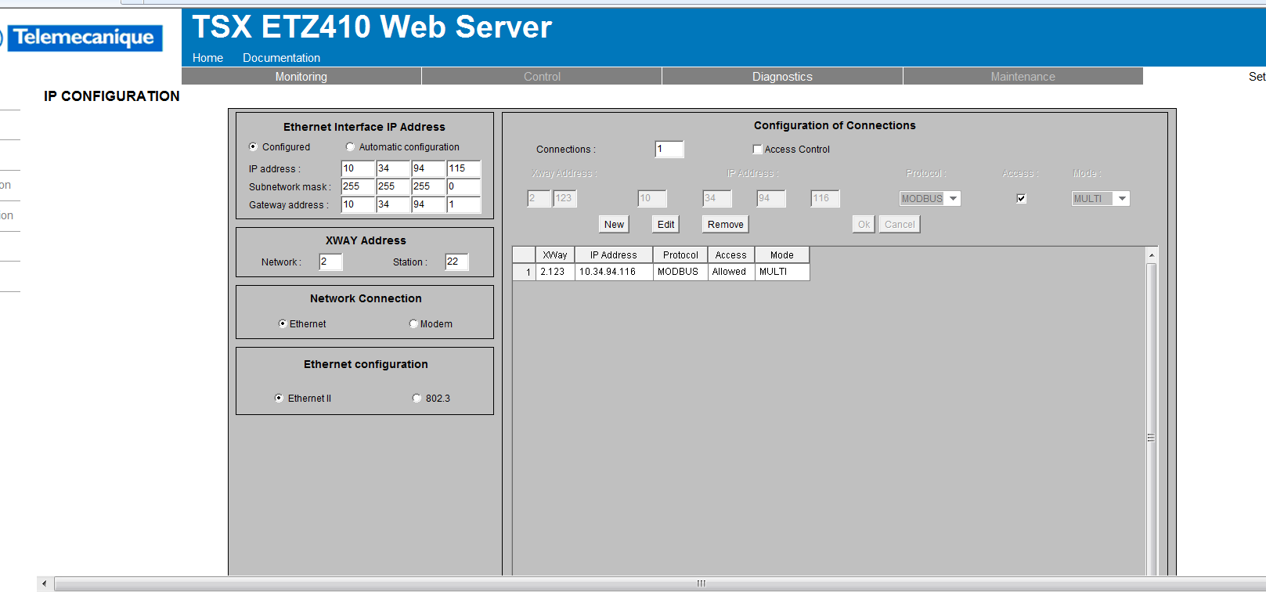The height and width of the screenshot is (592, 1266).
Task: Click the Connections number input field
Action: [x=669, y=150]
